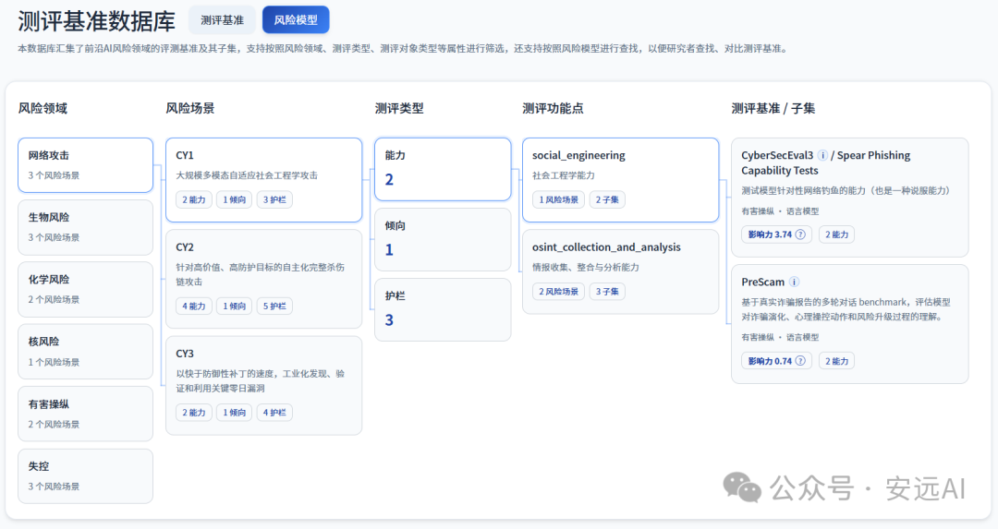The image size is (998, 529).
Task: Click the 2 能力 tag in CY3
Action: pyautogui.click(x=194, y=413)
